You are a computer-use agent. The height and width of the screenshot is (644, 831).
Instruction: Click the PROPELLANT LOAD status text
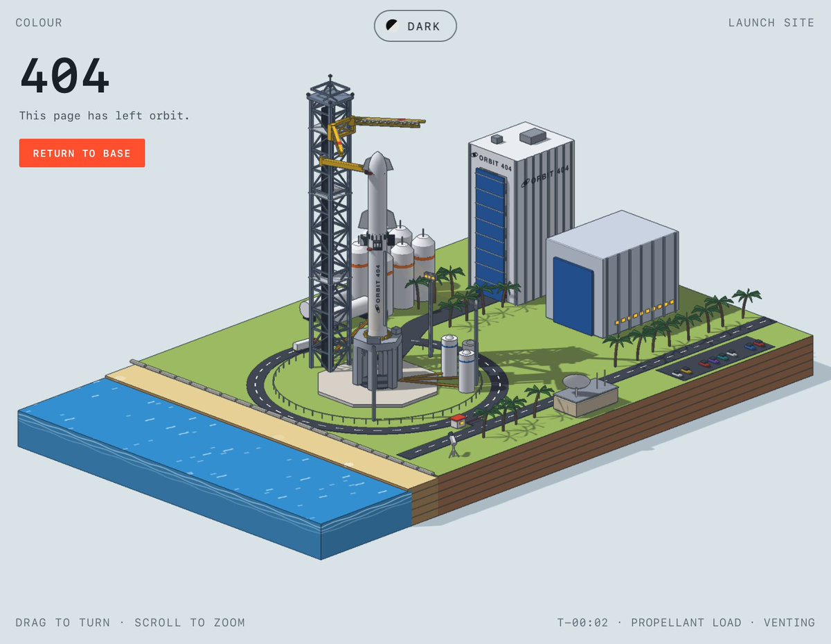click(x=686, y=623)
